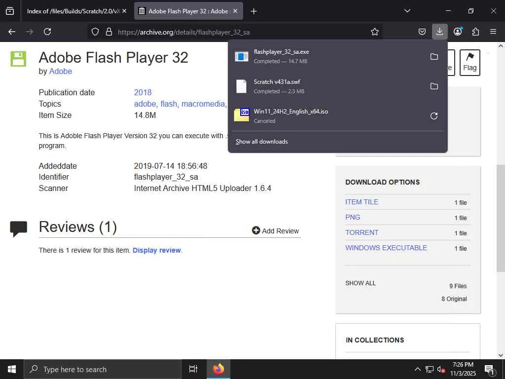This screenshot has height=379, width=505.
Task: Click the site security padlock icon
Action: 109,32
